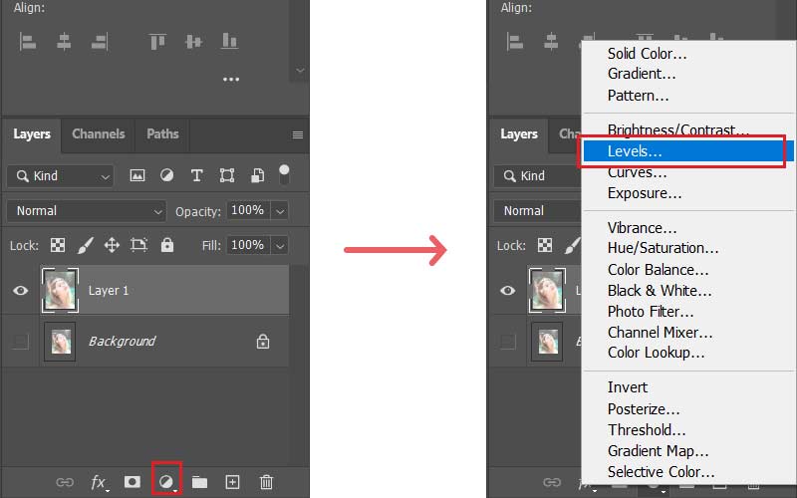Viewport: 797px width, 498px height.
Task: Click link layers icon in the menu-free panel
Action: pyautogui.click(x=65, y=482)
